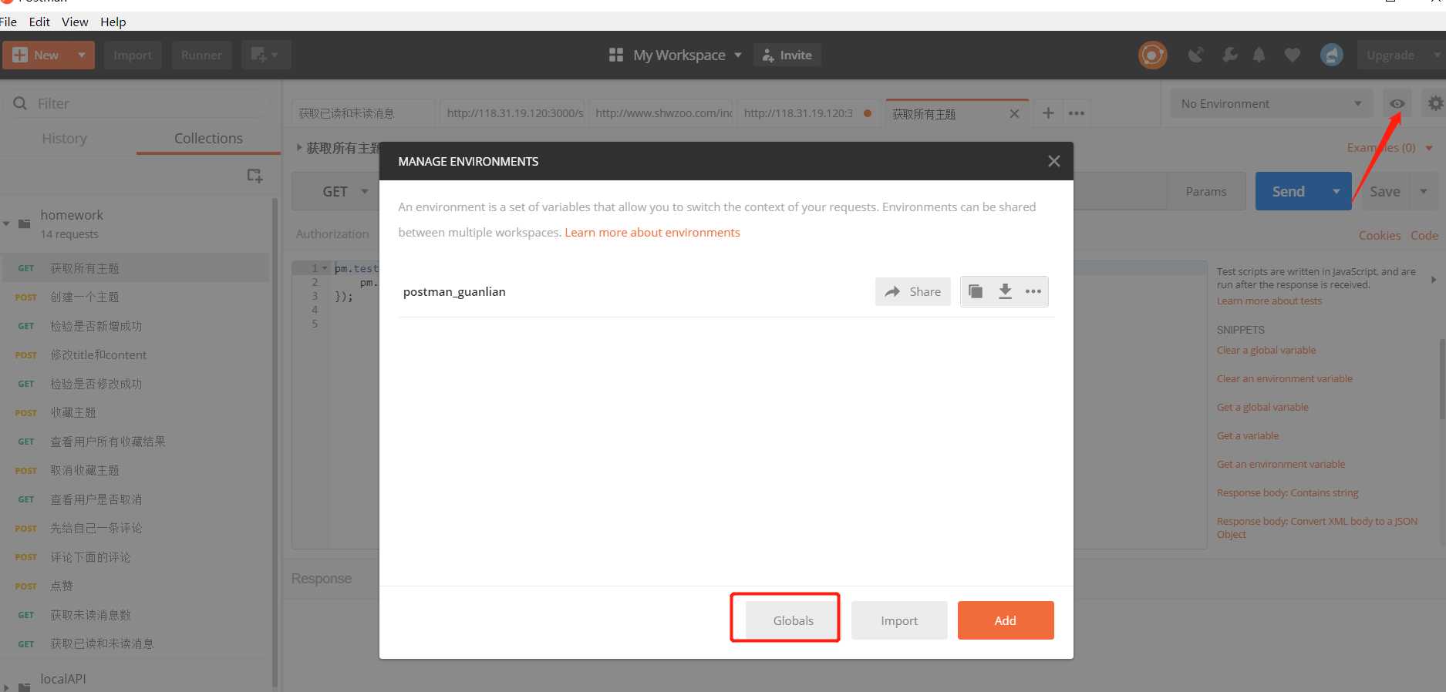The height and width of the screenshot is (692, 1446).
Task: Close the 获取所有主题 request tab
Action: click(1014, 114)
